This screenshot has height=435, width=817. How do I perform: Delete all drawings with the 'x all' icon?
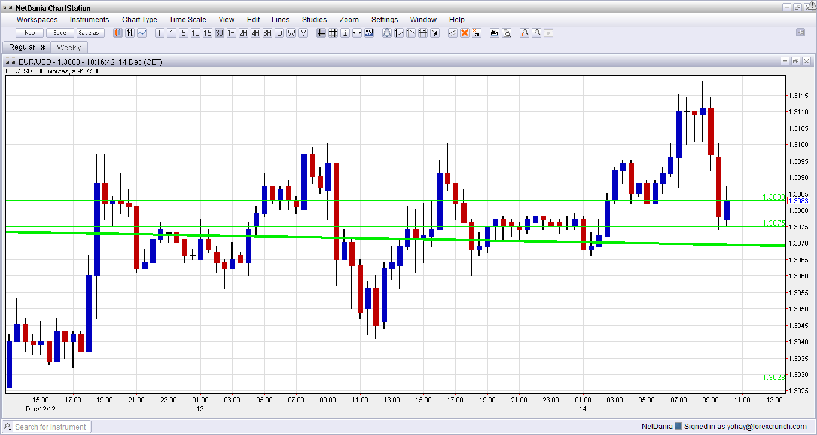coord(477,33)
